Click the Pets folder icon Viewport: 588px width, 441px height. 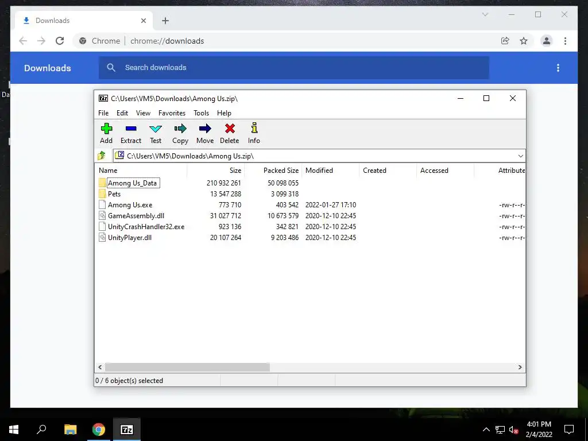tap(102, 194)
